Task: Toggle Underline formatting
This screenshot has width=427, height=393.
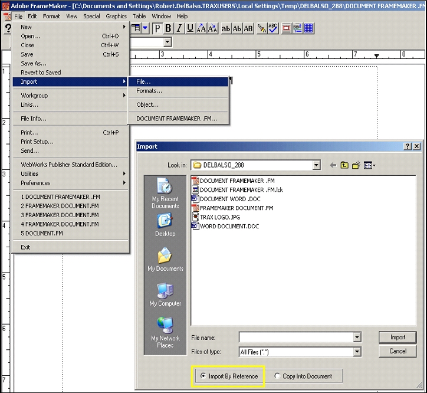Action: point(190,28)
